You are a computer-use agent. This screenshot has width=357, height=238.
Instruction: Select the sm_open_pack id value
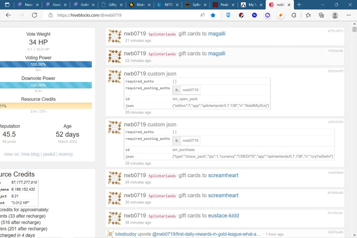185,99
